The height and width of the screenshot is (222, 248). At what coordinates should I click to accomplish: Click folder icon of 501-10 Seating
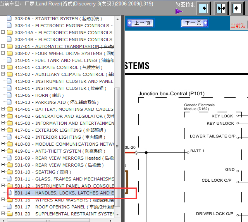(10, 172)
